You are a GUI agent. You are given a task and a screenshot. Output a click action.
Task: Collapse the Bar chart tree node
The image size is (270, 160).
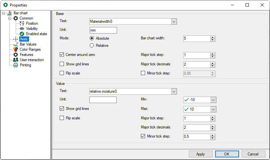[x=4, y=13]
